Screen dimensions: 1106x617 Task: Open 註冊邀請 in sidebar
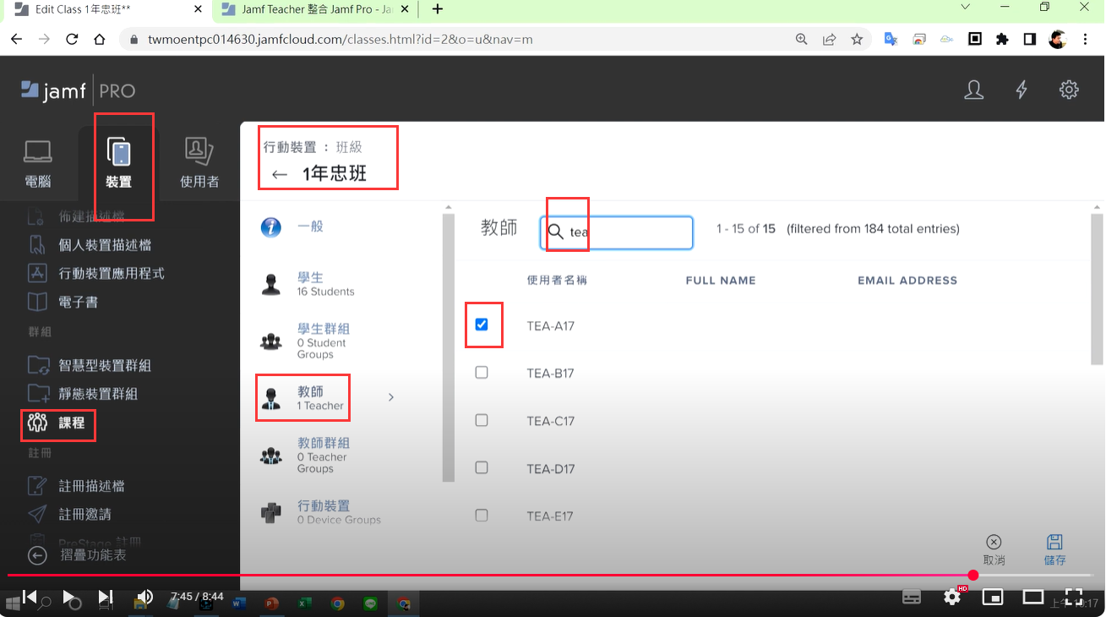[x=70, y=514]
